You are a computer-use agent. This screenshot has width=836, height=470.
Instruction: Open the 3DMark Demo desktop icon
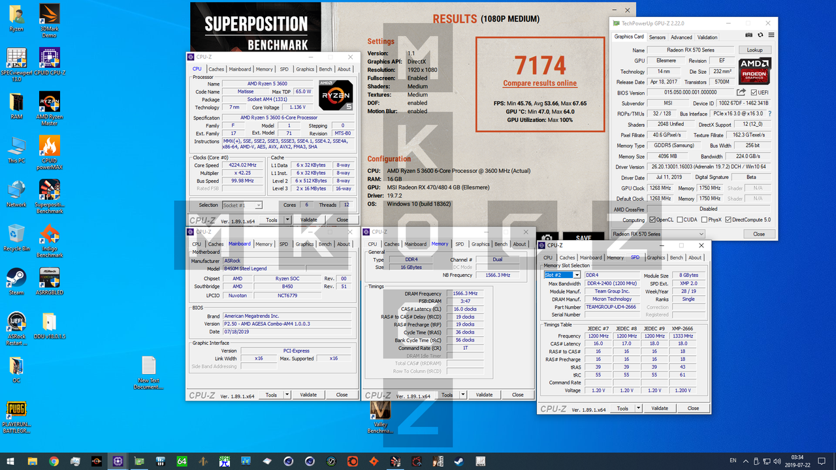[50, 20]
